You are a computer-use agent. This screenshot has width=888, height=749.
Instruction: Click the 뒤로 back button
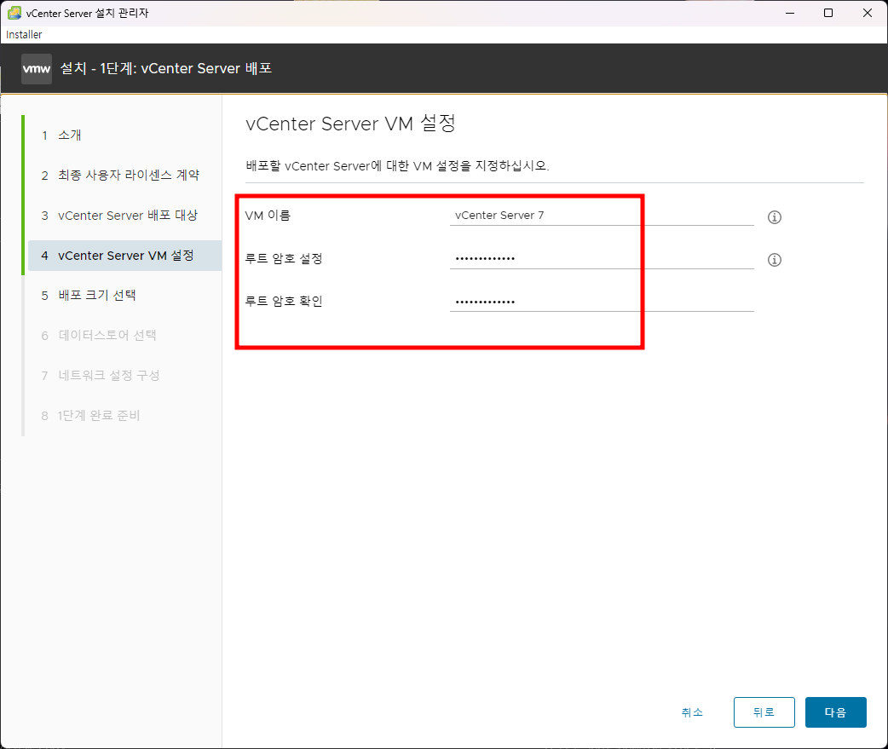pos(764,712)
